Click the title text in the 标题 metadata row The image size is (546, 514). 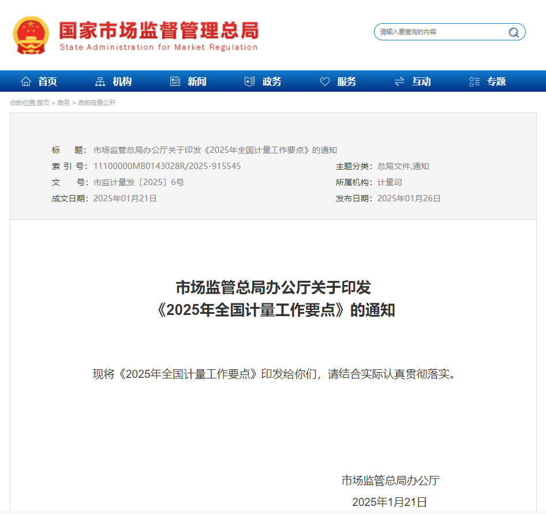pyautogui.click(x=215, y=150)
